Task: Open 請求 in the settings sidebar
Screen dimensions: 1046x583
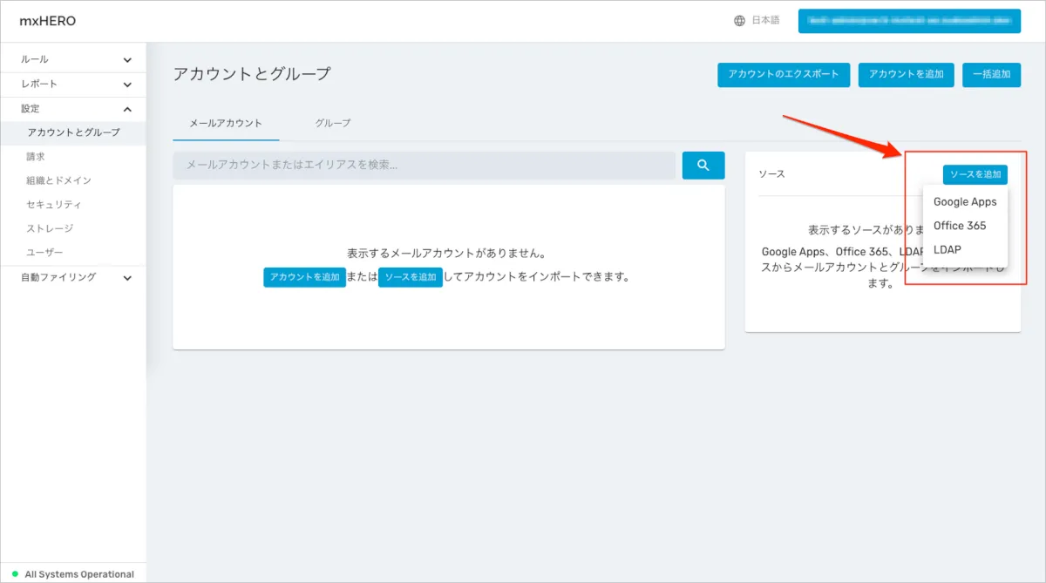Action: tap(36, 157)
